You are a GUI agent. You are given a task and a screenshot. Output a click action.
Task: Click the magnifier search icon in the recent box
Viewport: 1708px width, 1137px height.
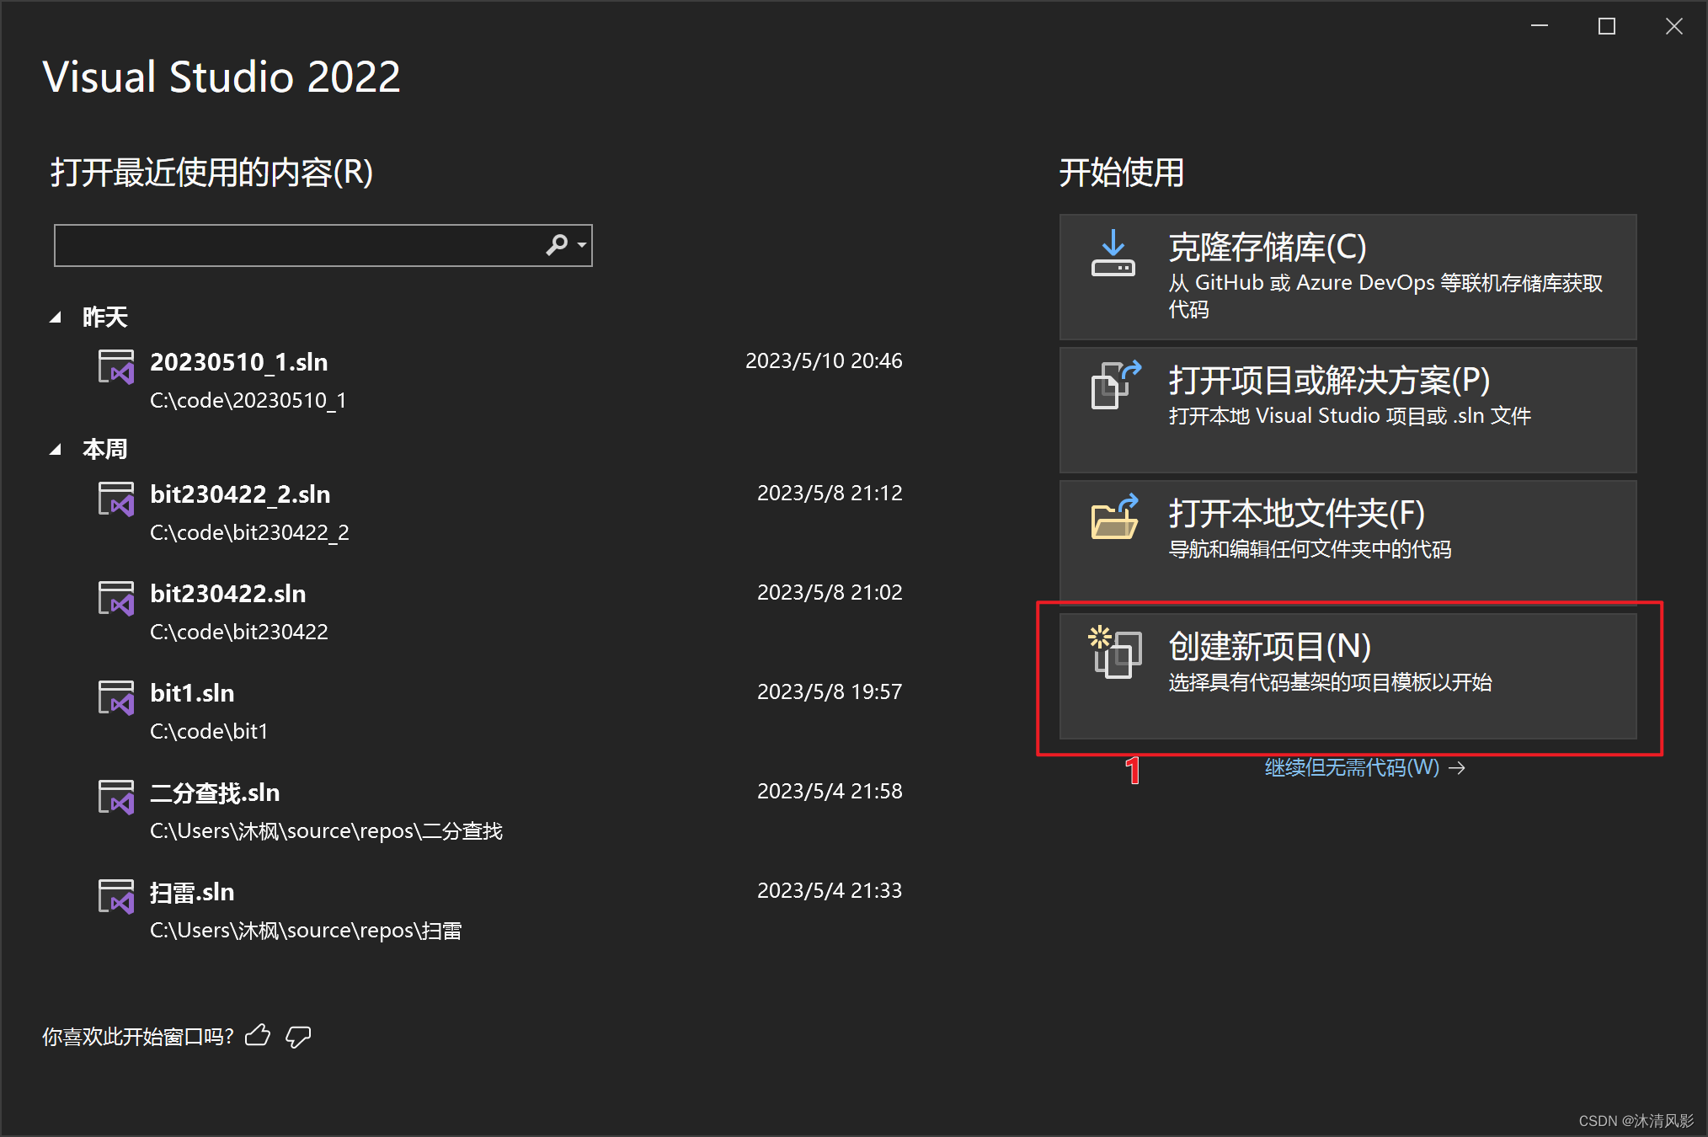[556, 245]
